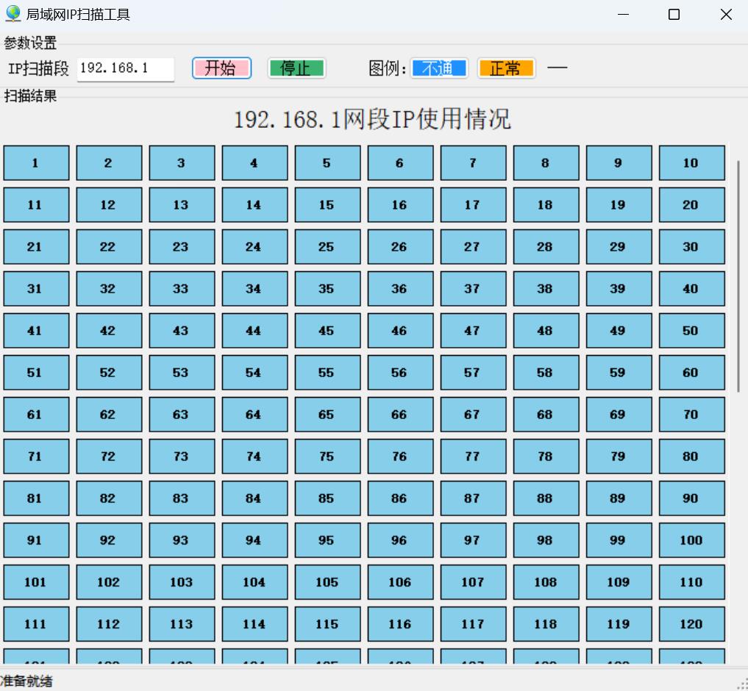The height and width of the screenshot is (691, 748).
Task: Click IP address block 25
Action: 327,247
